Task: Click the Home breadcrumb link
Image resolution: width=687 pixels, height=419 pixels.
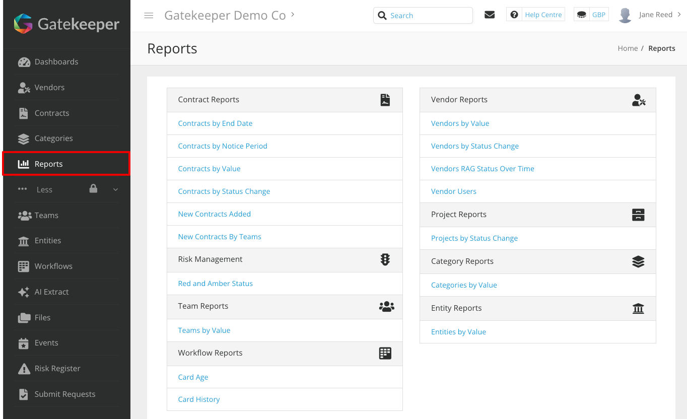Action: 628,48
